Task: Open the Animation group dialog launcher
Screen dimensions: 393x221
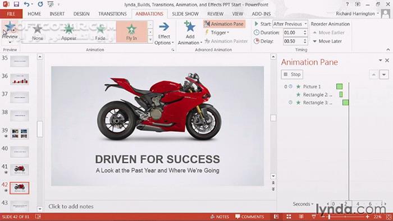Action: coord(173,50)
